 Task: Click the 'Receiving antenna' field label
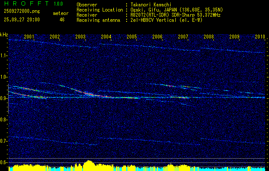point(98,20)
